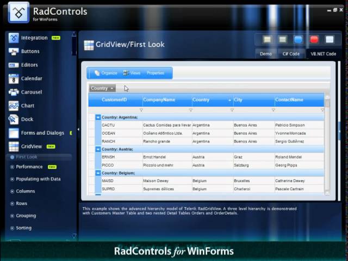
Task: Select the Sorting example
Action: pos(23,228)
